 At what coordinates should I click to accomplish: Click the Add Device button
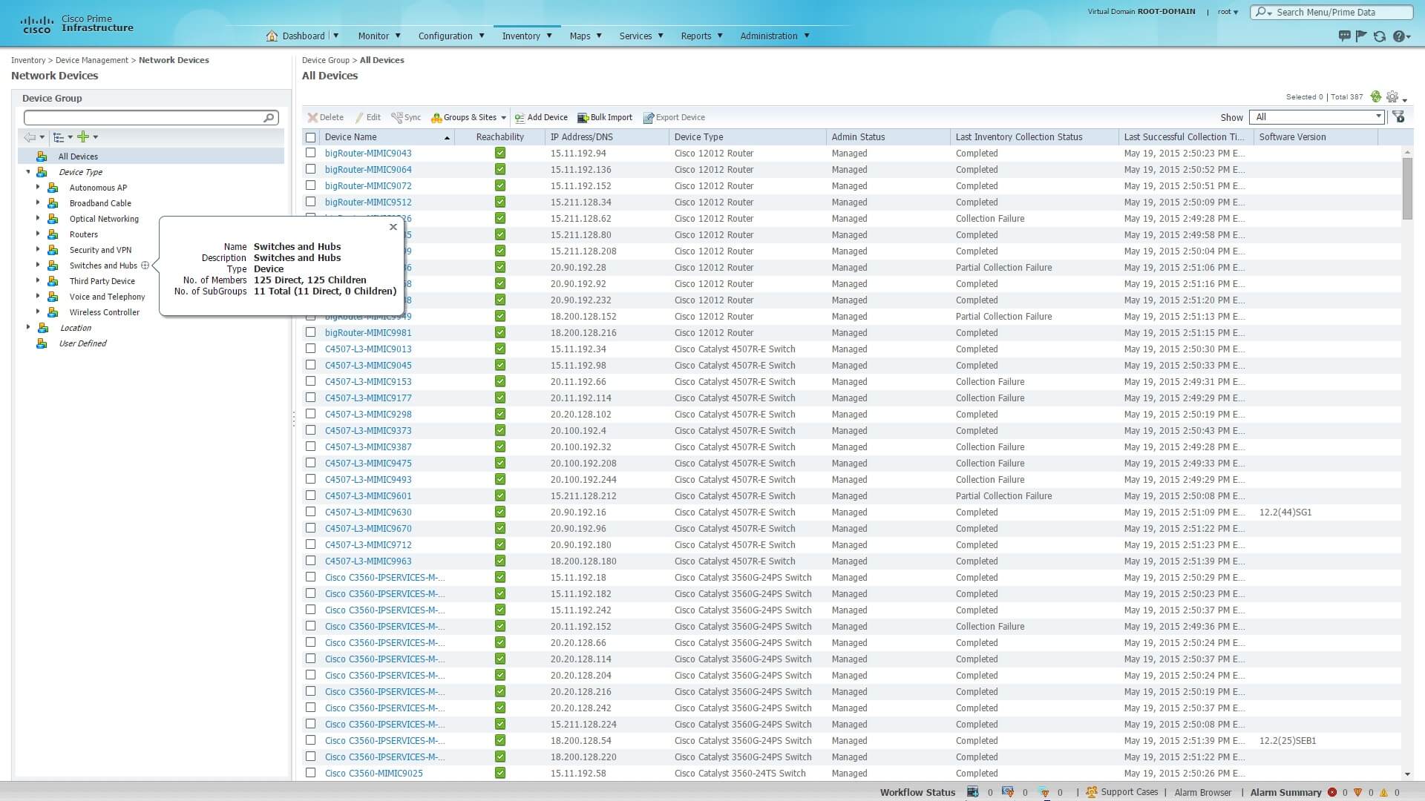tap(541, 117)
